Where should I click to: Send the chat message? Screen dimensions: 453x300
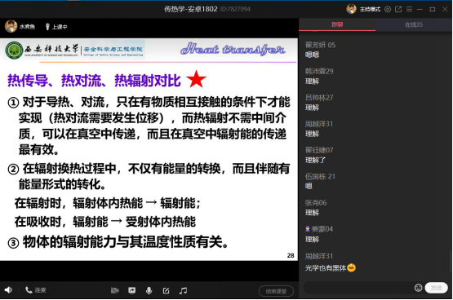pos(436,288)
